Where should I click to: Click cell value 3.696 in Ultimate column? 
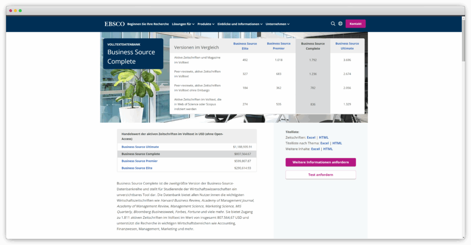pyautogui.click(x=347, y=60)
